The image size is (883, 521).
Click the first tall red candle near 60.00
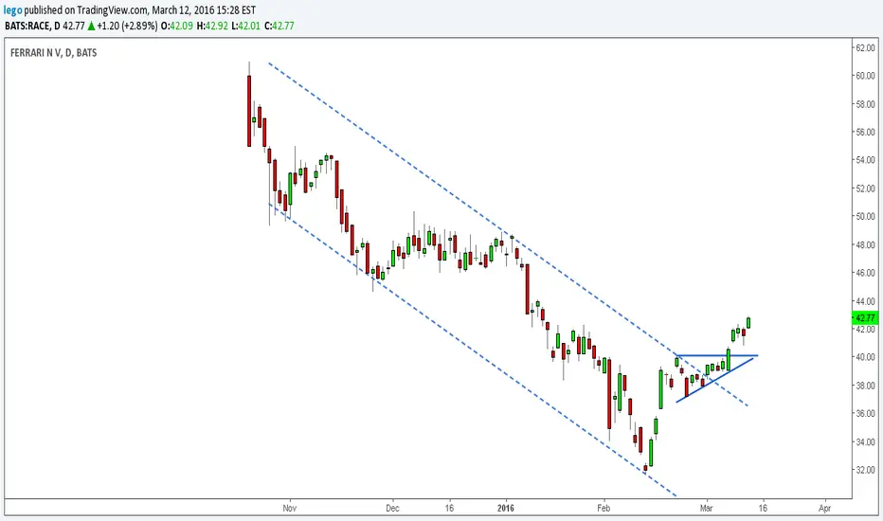coord(249,111)
